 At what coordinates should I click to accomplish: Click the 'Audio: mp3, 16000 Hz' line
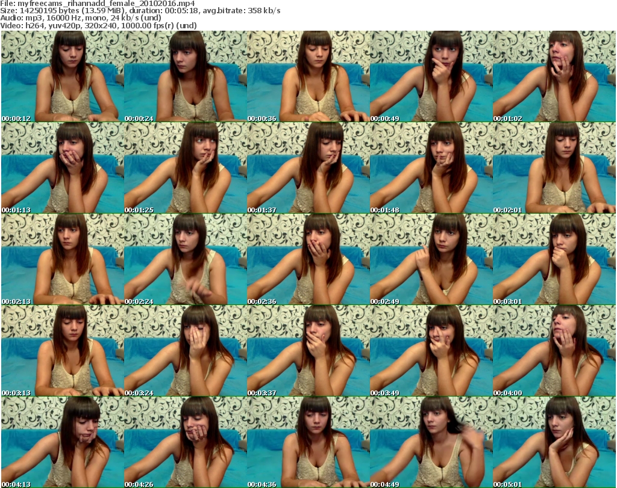click(x=81, y=18)
